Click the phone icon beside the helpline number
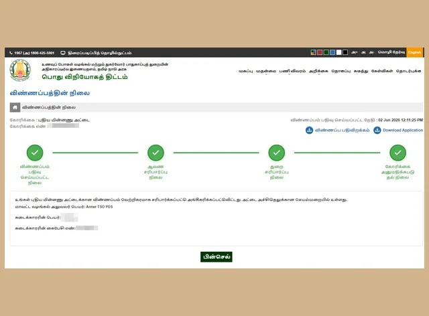 click(11, 53)
